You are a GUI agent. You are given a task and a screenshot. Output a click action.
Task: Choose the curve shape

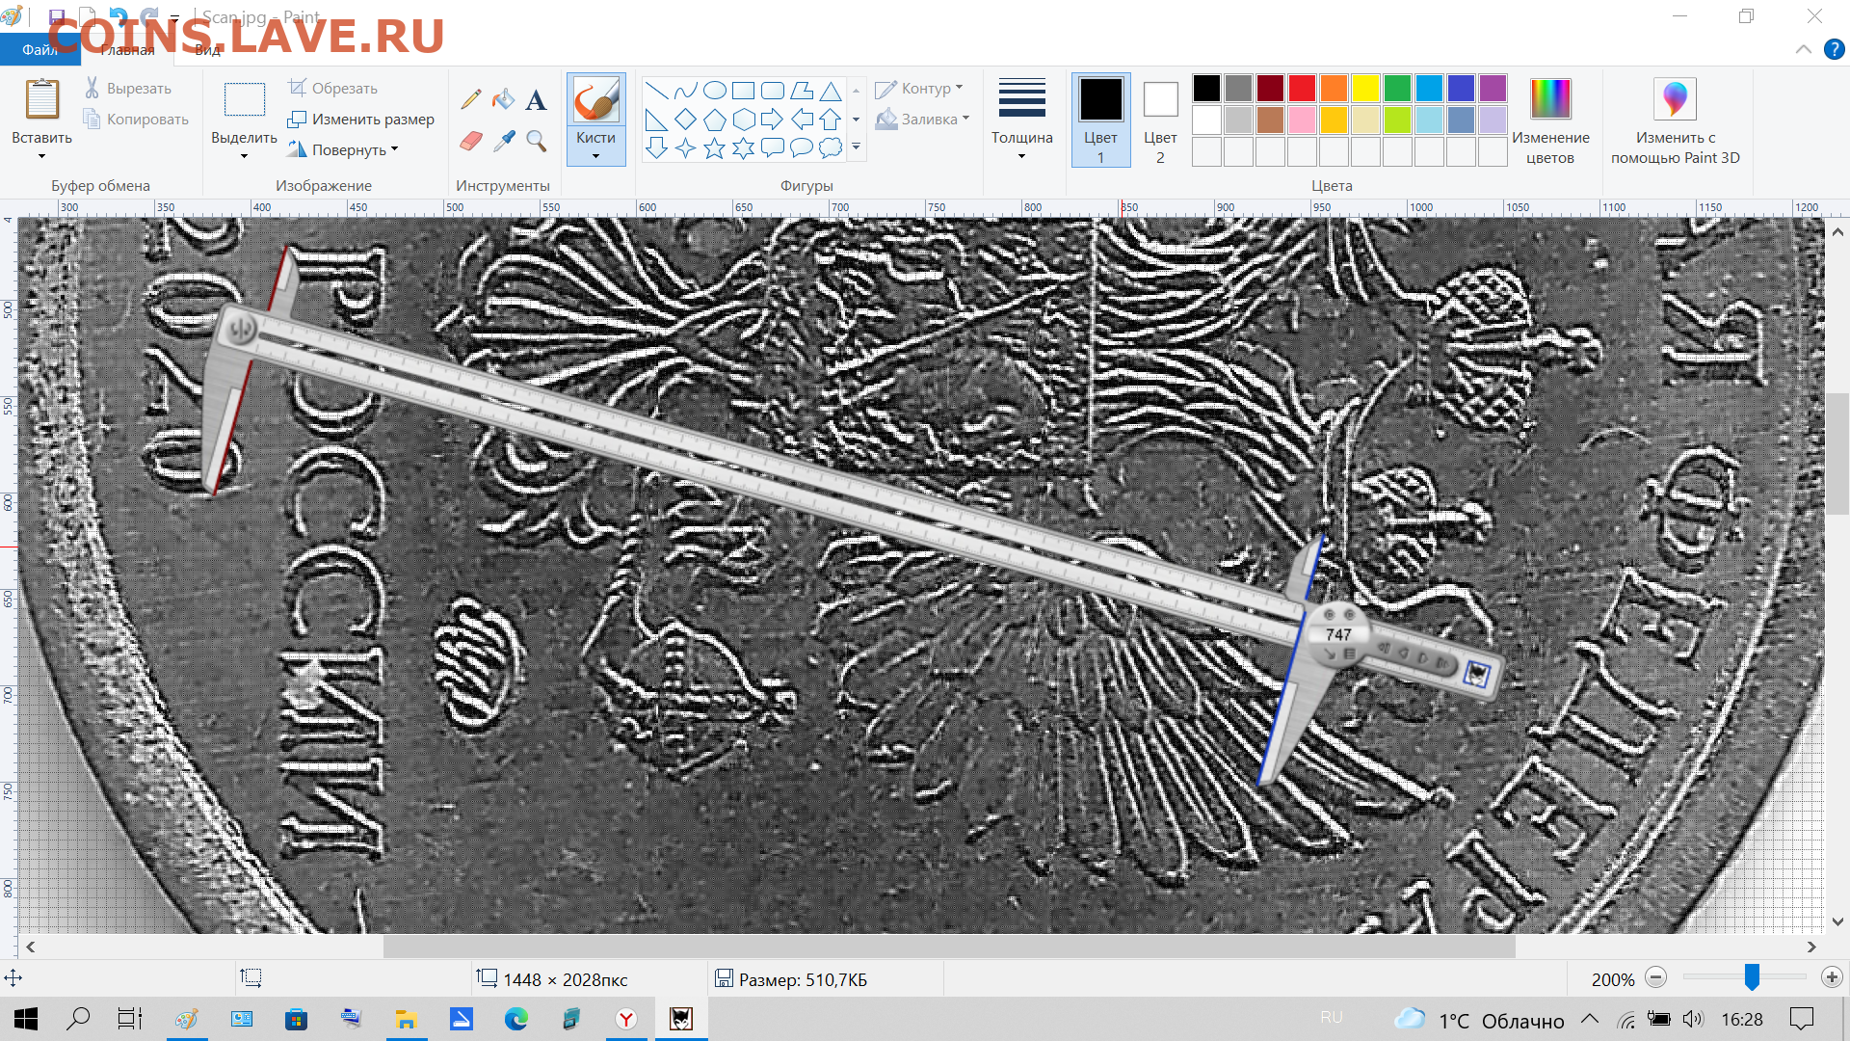685,91
